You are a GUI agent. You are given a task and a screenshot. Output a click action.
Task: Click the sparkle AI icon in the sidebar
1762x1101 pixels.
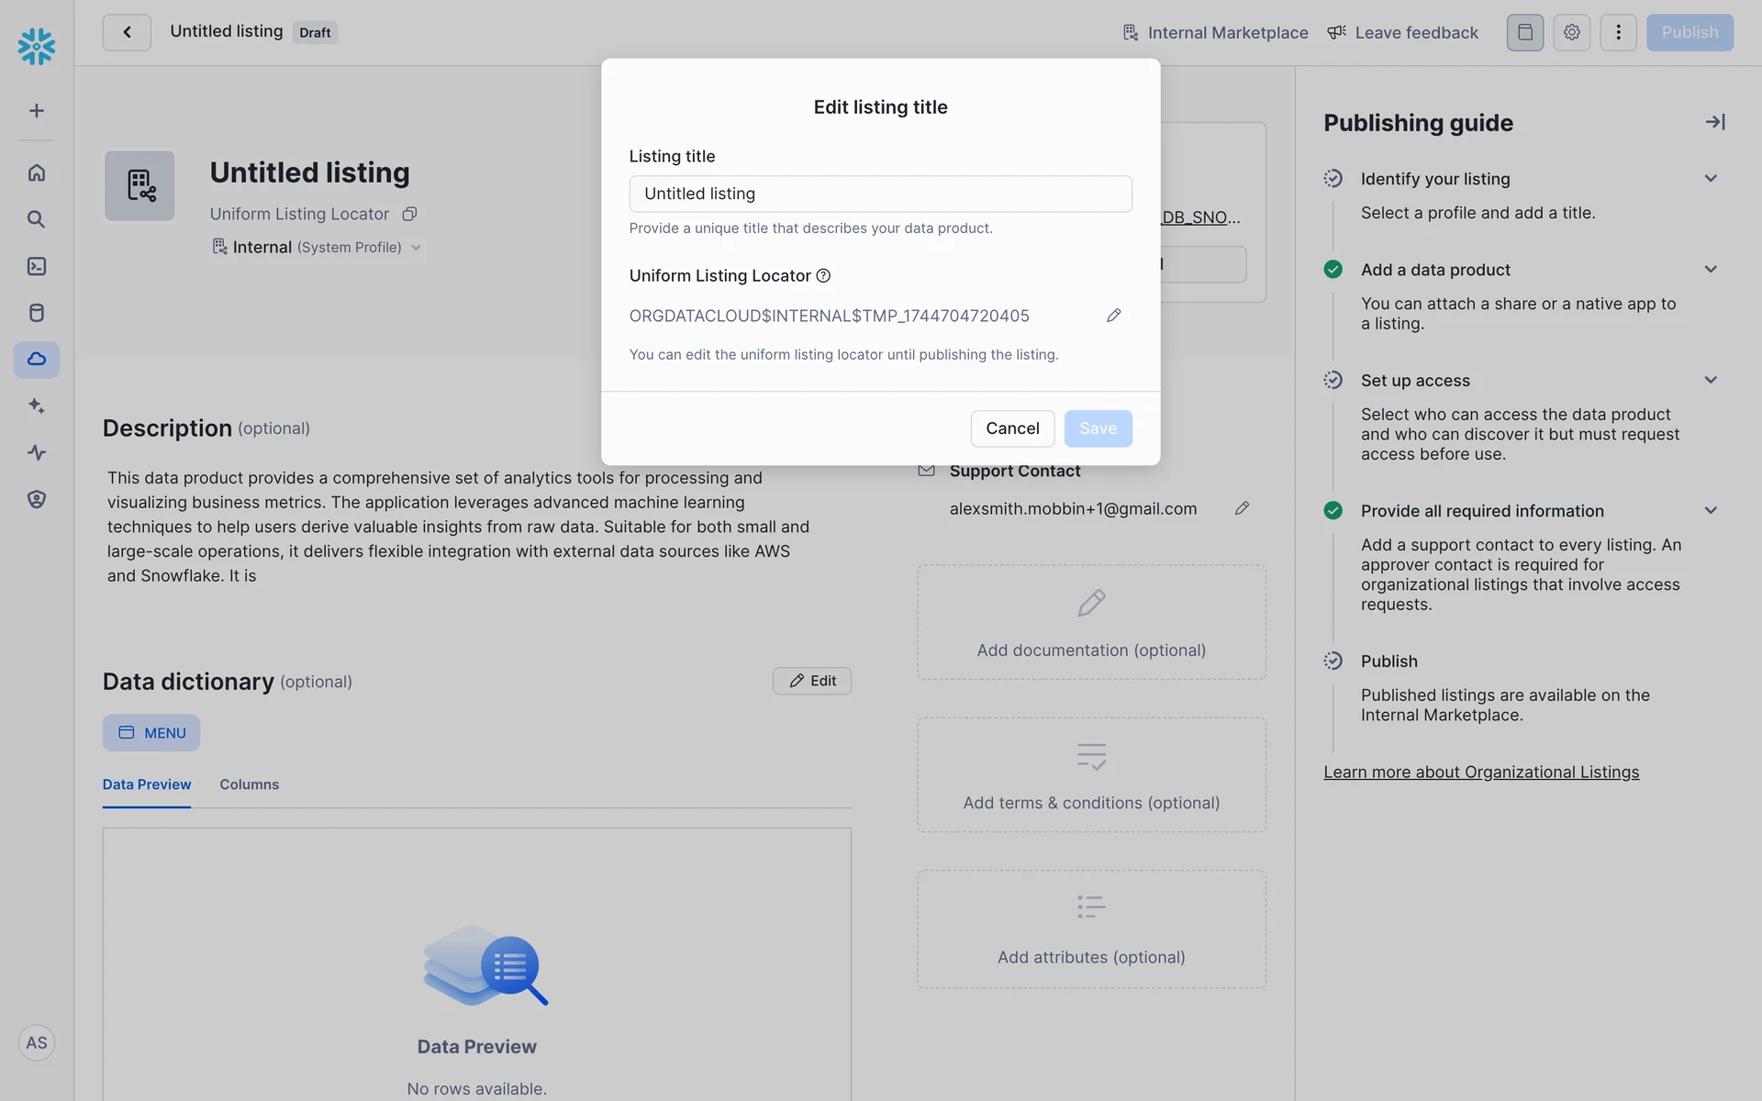pos(37,406)
